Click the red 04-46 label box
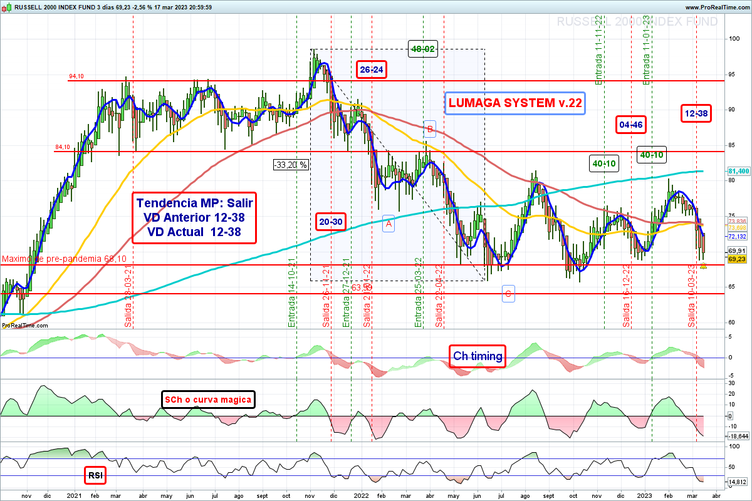The width and height of the screenshot is (752, 501). tap(631, 125)
